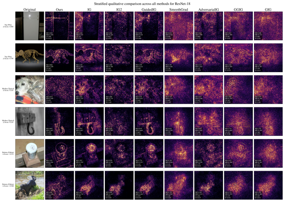285x202 pixels.
Task: Click the GIG heatmap in the refrigerator row
Action: [x=268, y=26]
